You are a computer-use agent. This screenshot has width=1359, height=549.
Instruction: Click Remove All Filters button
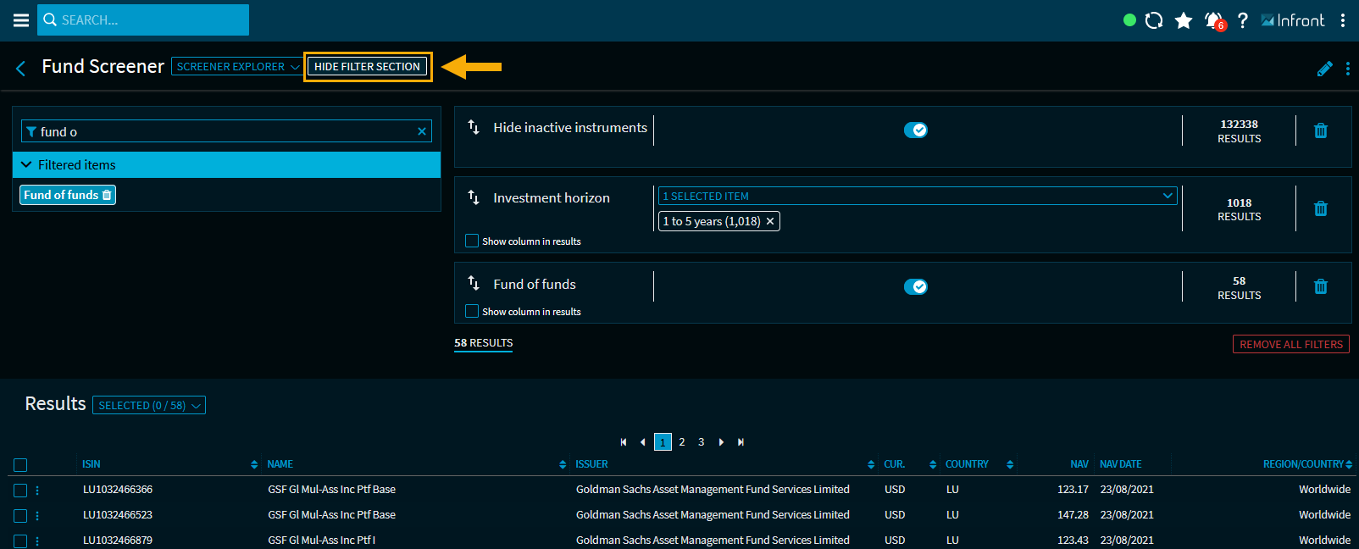[1290, 344]
